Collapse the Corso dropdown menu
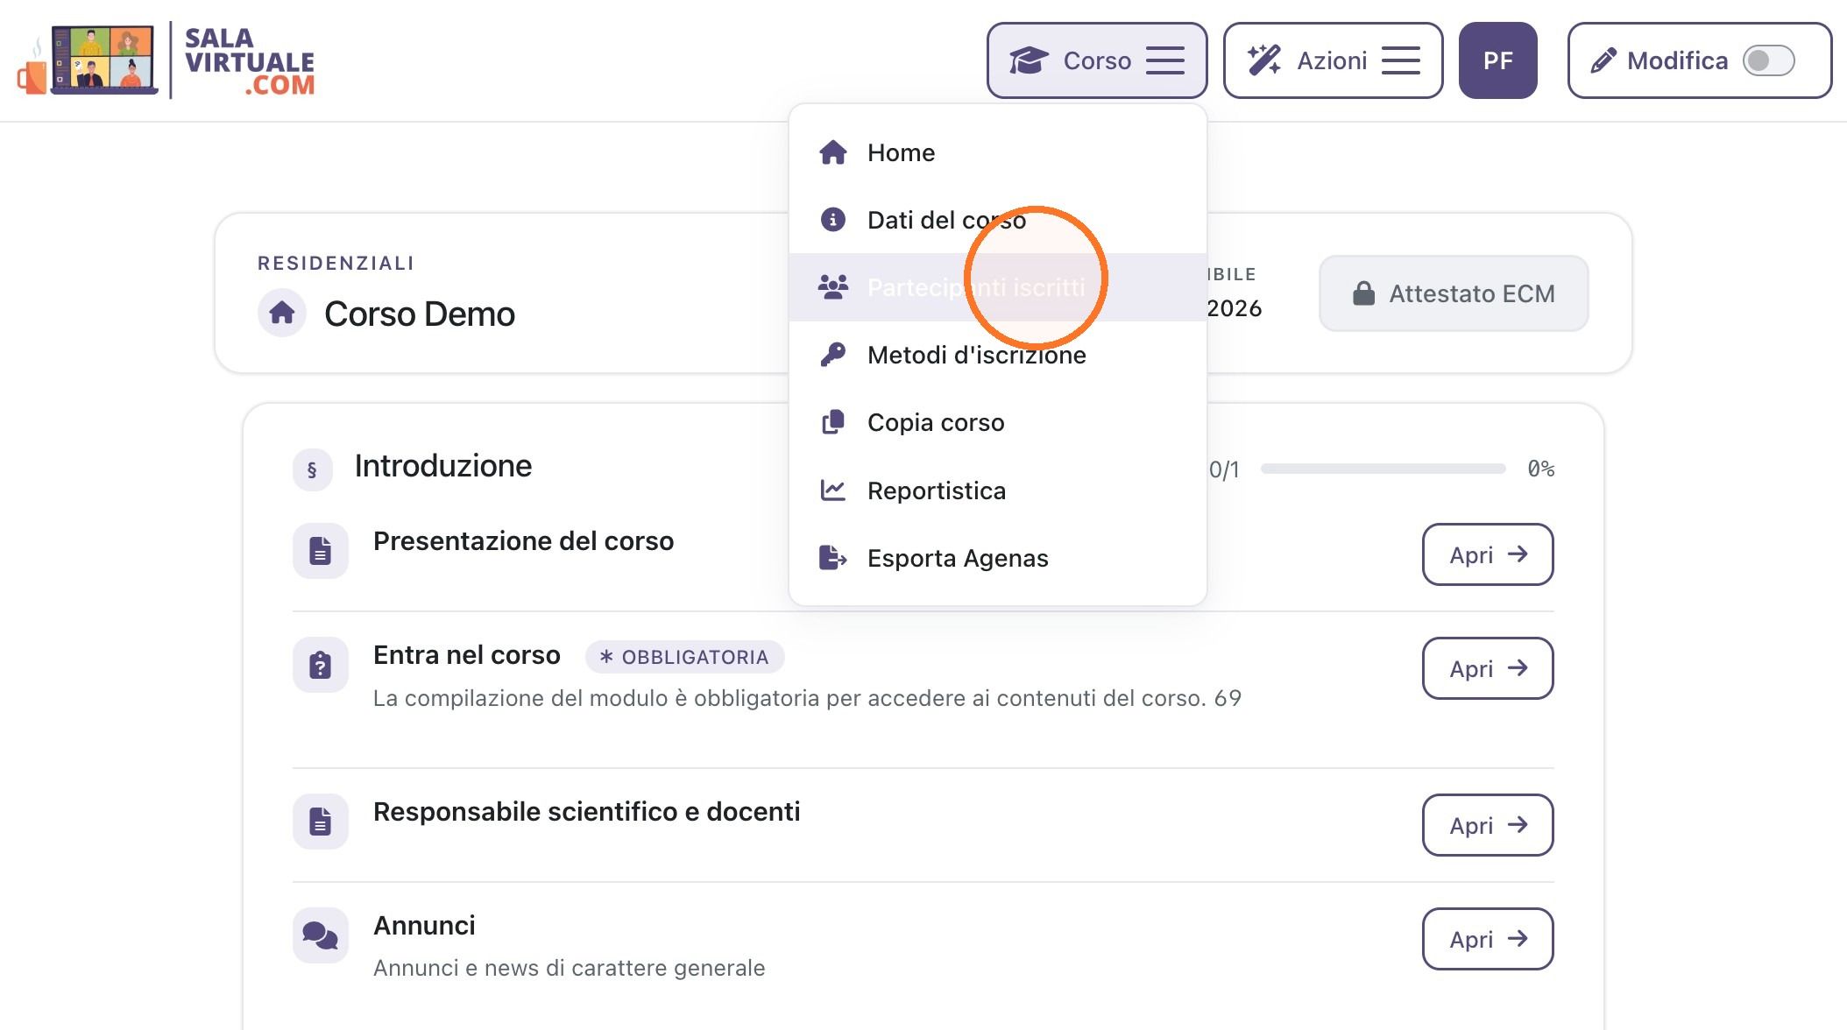The width and height of the screenshot is (1847, 1030). coord(1097,60)
